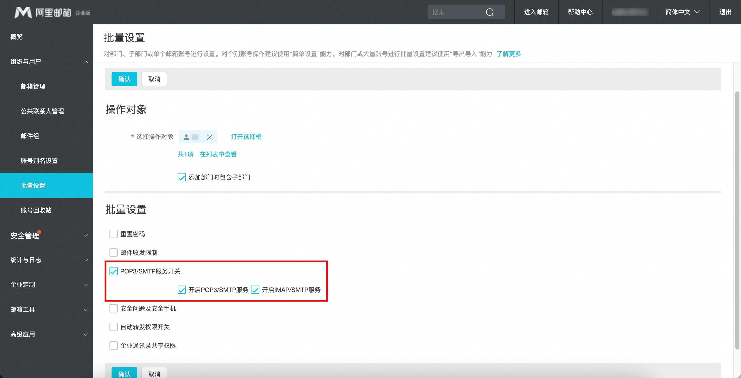Open the 简体中文 language dropdown

[682, 12]
